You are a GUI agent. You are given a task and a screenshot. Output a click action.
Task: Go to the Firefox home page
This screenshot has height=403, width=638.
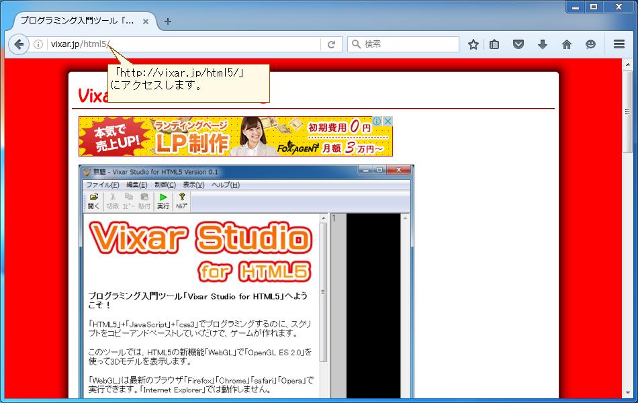[x=566, y=44]
